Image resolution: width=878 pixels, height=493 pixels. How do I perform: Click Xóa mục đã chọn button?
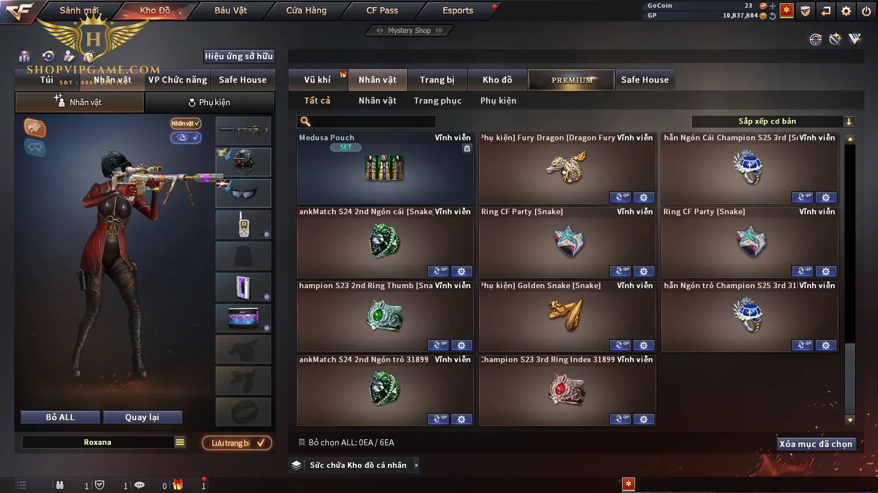point(816,444)
